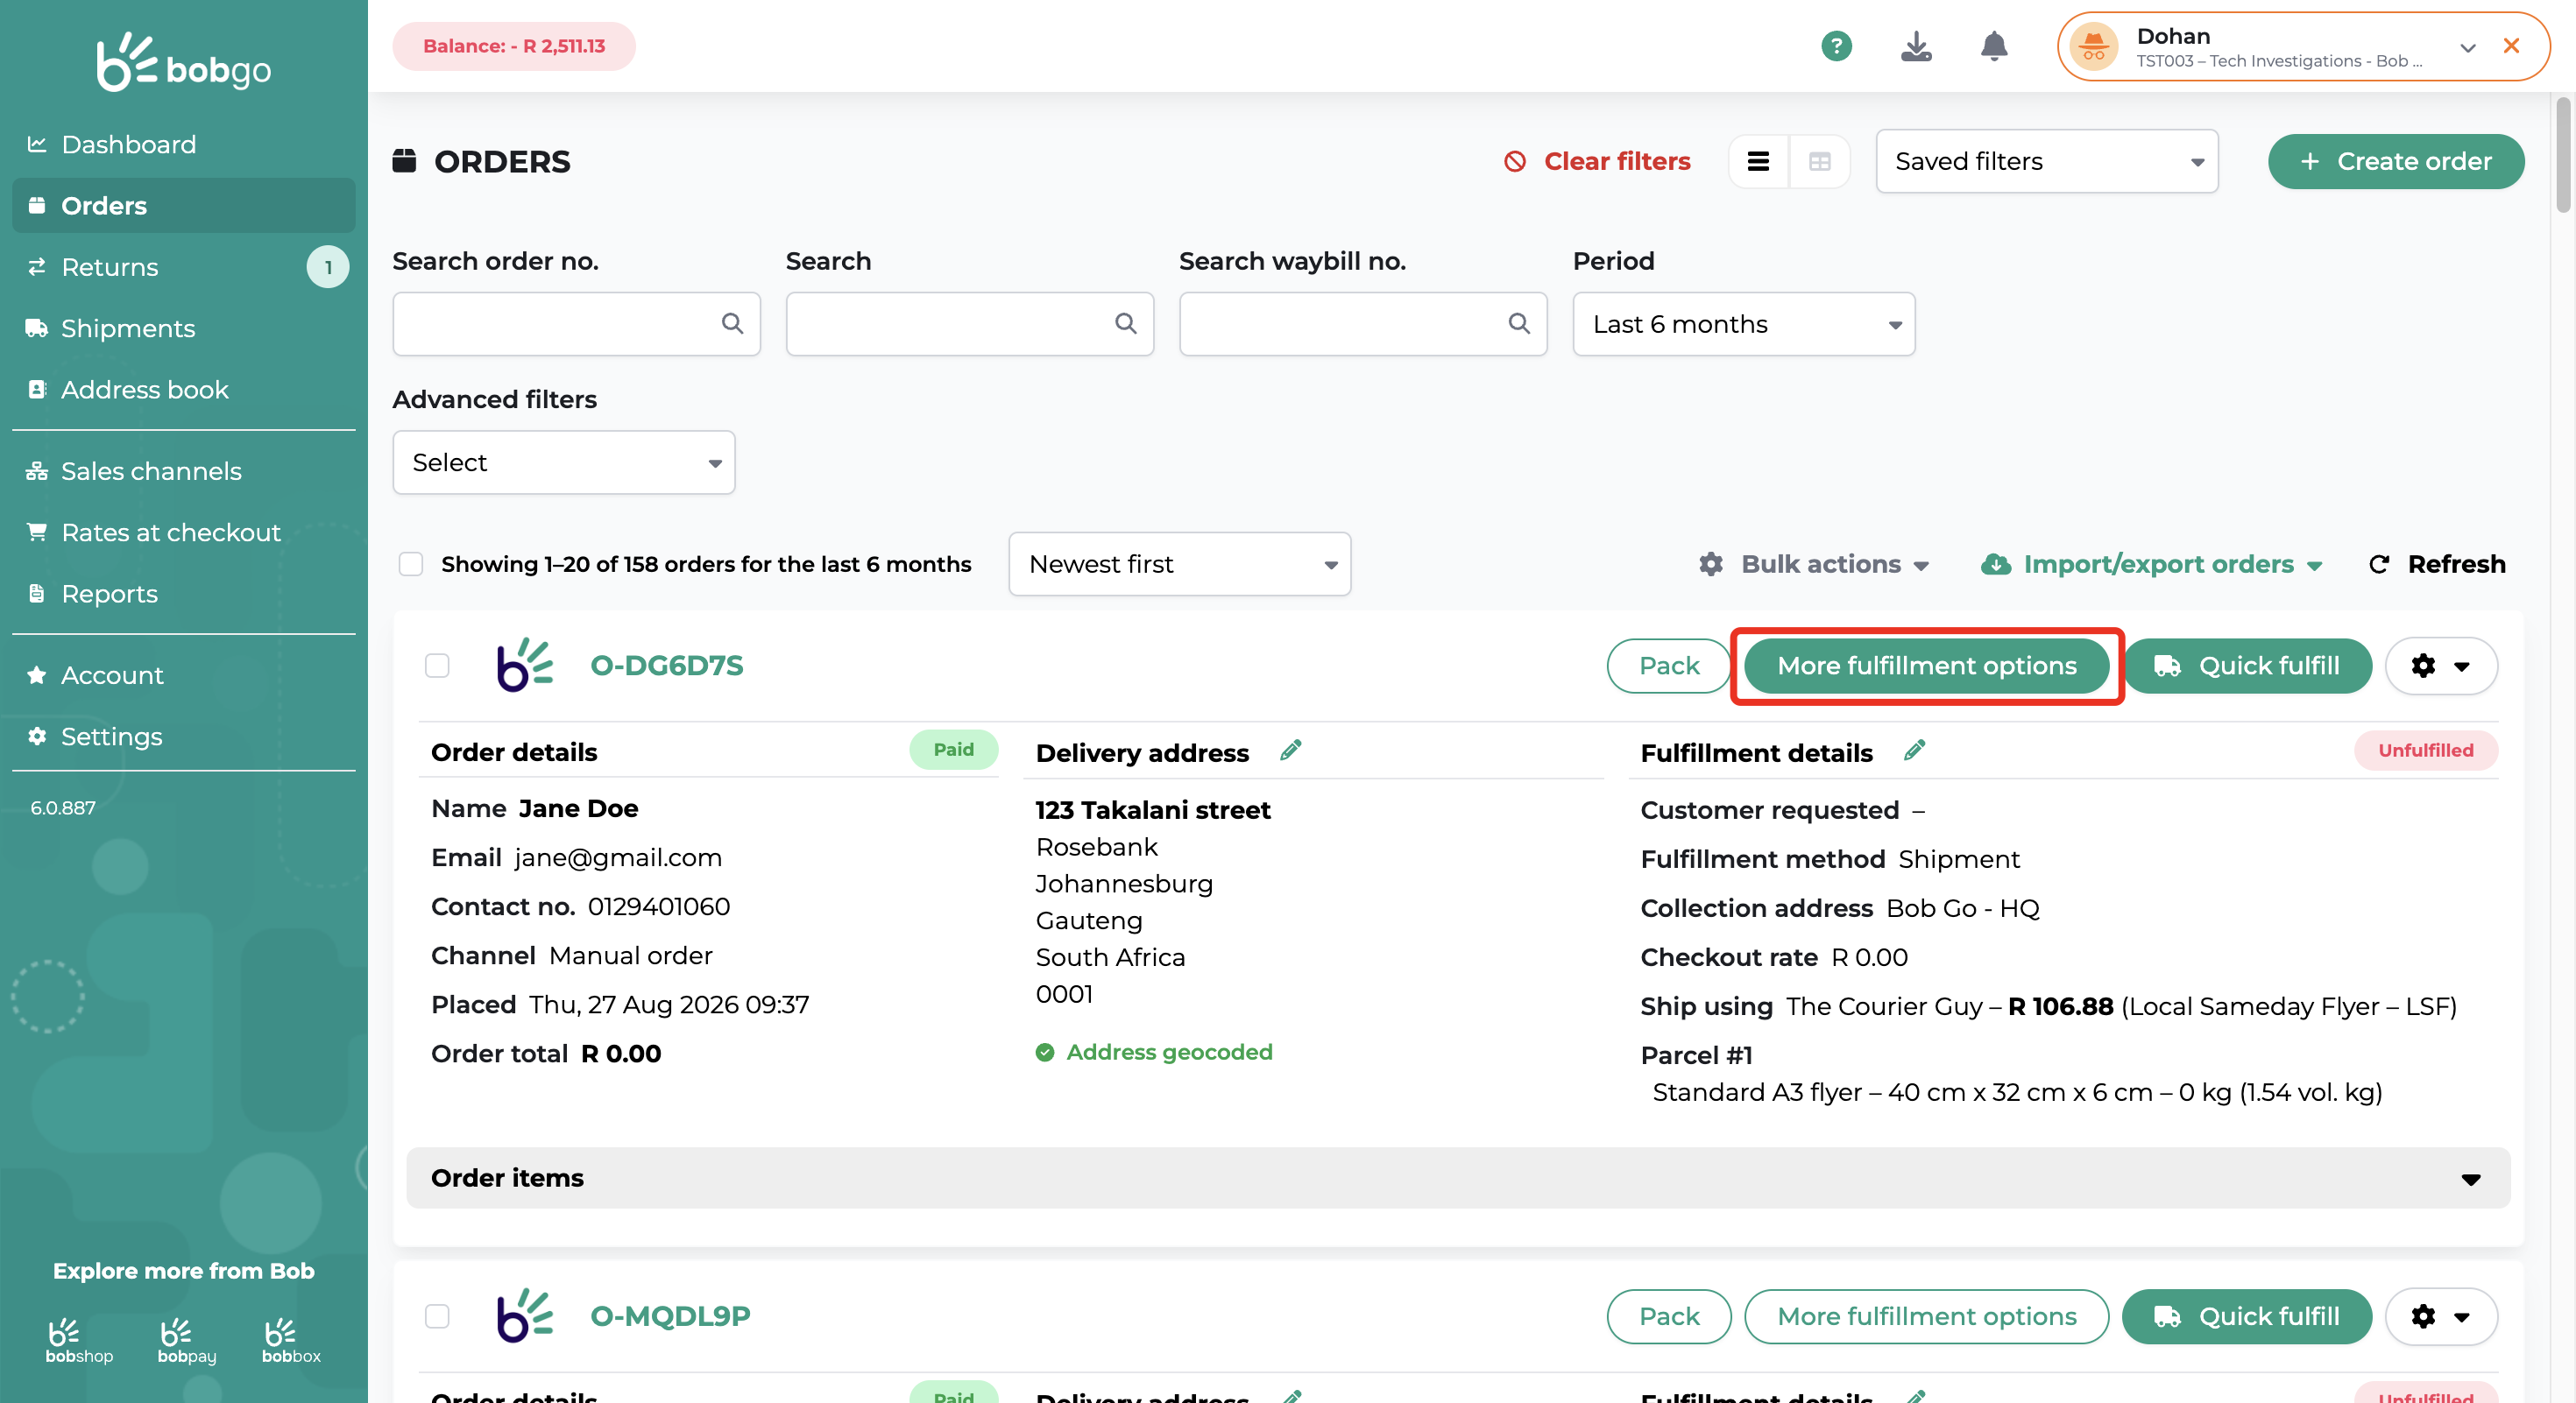This screenshot has width=2576, height=1403.
Task: Open Sales channels in sidebar
Action: tap(183, 470)
